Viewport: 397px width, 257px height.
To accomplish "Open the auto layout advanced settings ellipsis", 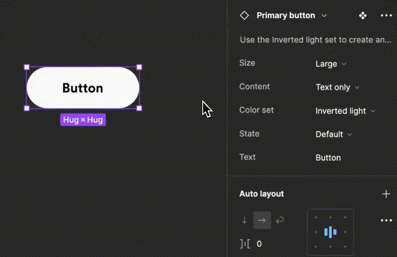I will (386, 220).
